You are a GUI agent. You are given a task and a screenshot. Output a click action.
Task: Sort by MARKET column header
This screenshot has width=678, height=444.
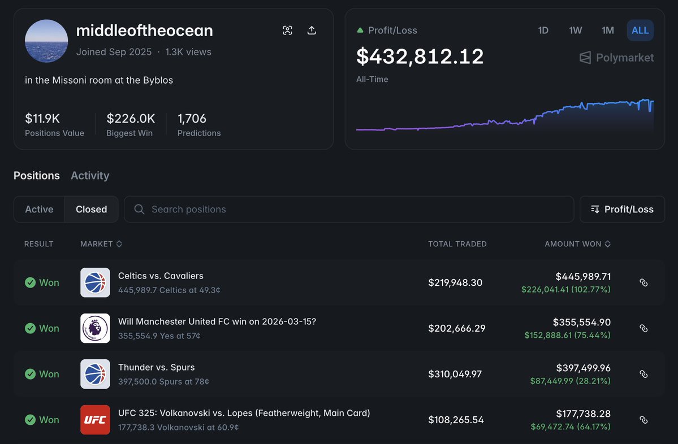click(x=101, y=244)
